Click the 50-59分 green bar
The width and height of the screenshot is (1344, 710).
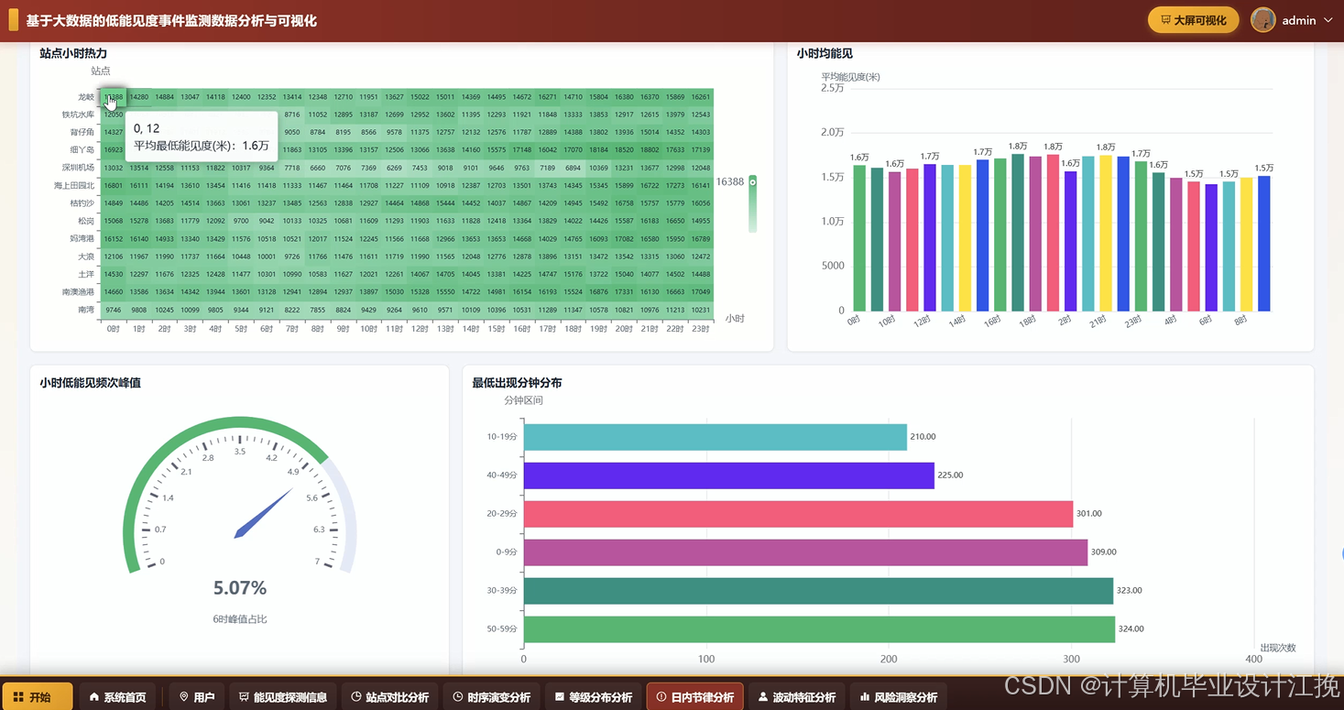(819, 629)
